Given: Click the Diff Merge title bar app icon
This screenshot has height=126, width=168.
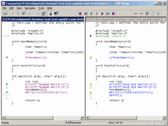Looking at the screenshot, I should 4,3.
